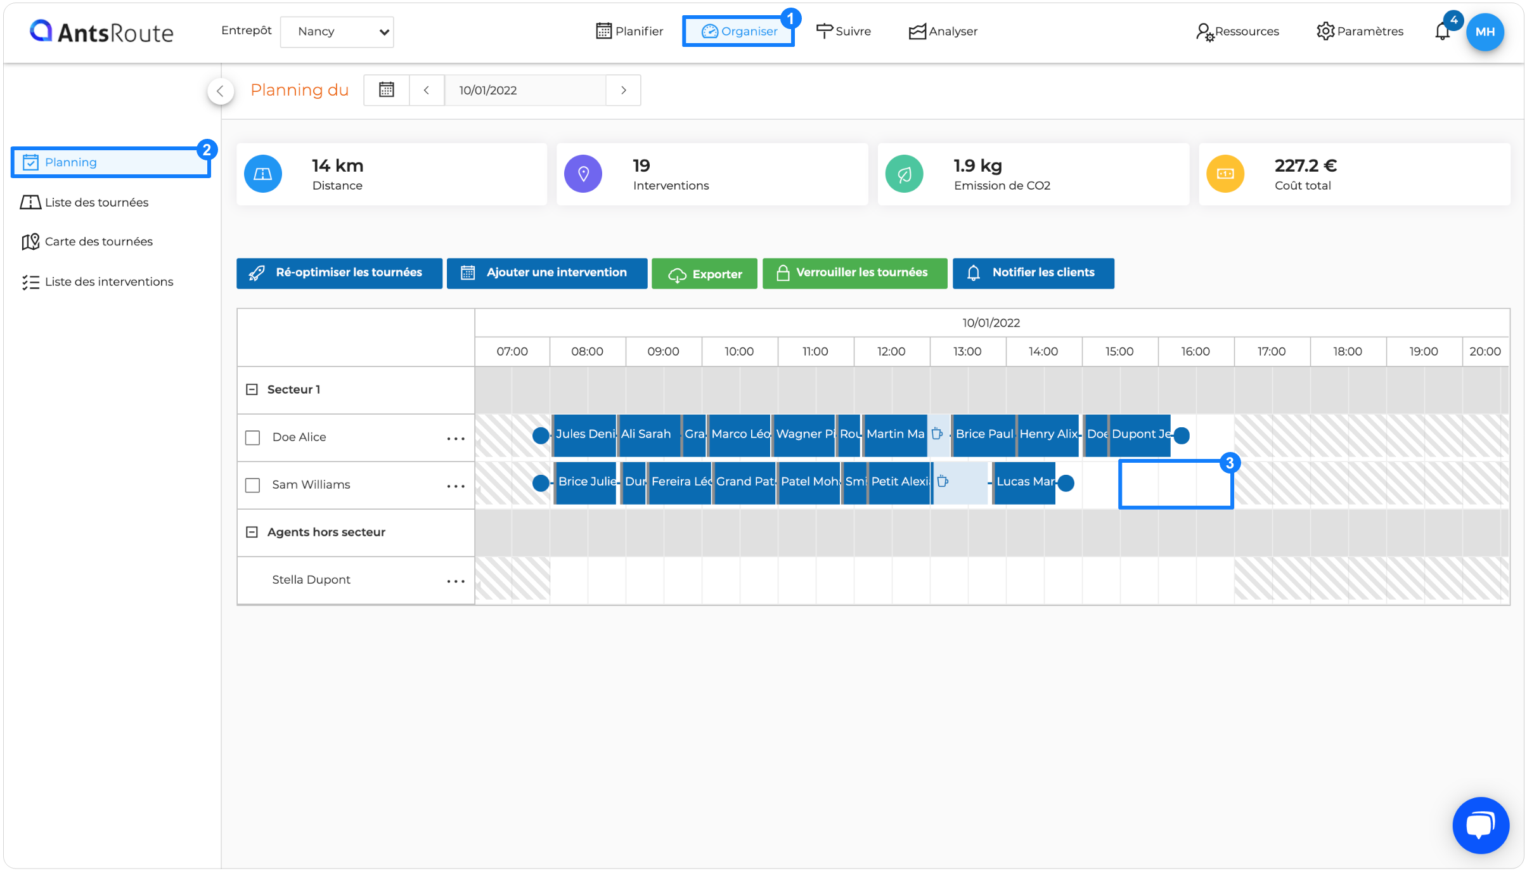1527x871 pixels.
Task: Click Sam Williams's route end marker
Action: pos(1066,483)
